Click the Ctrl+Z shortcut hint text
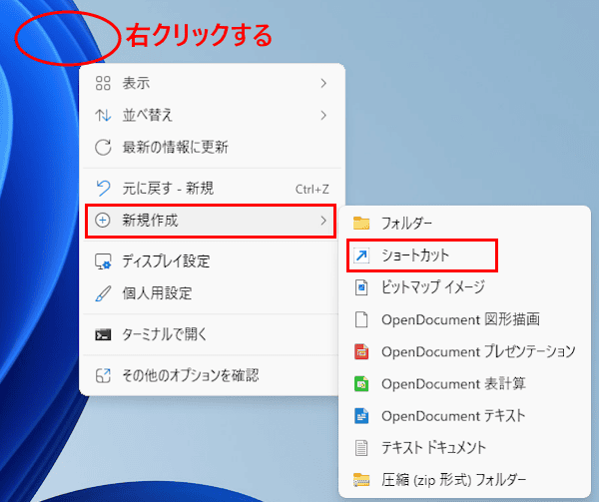This screenshot has width=599, height=502. click(x=312, y=189)
